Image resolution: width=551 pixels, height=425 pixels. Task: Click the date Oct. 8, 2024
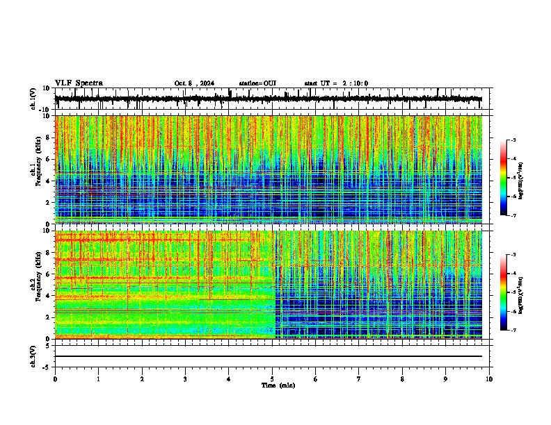click(194, 83)
